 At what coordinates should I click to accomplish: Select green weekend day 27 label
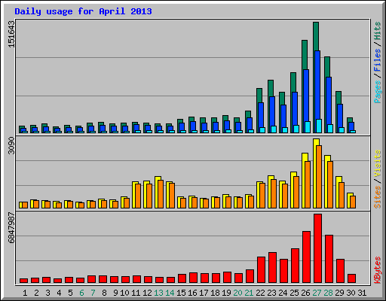click(x=317, y=293)
